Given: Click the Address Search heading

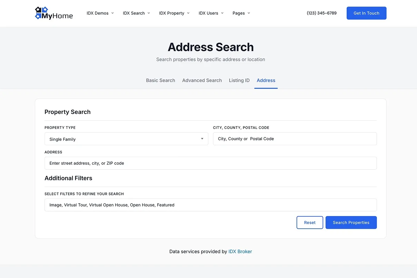Looking at the screenshot, I should point(211,47).
